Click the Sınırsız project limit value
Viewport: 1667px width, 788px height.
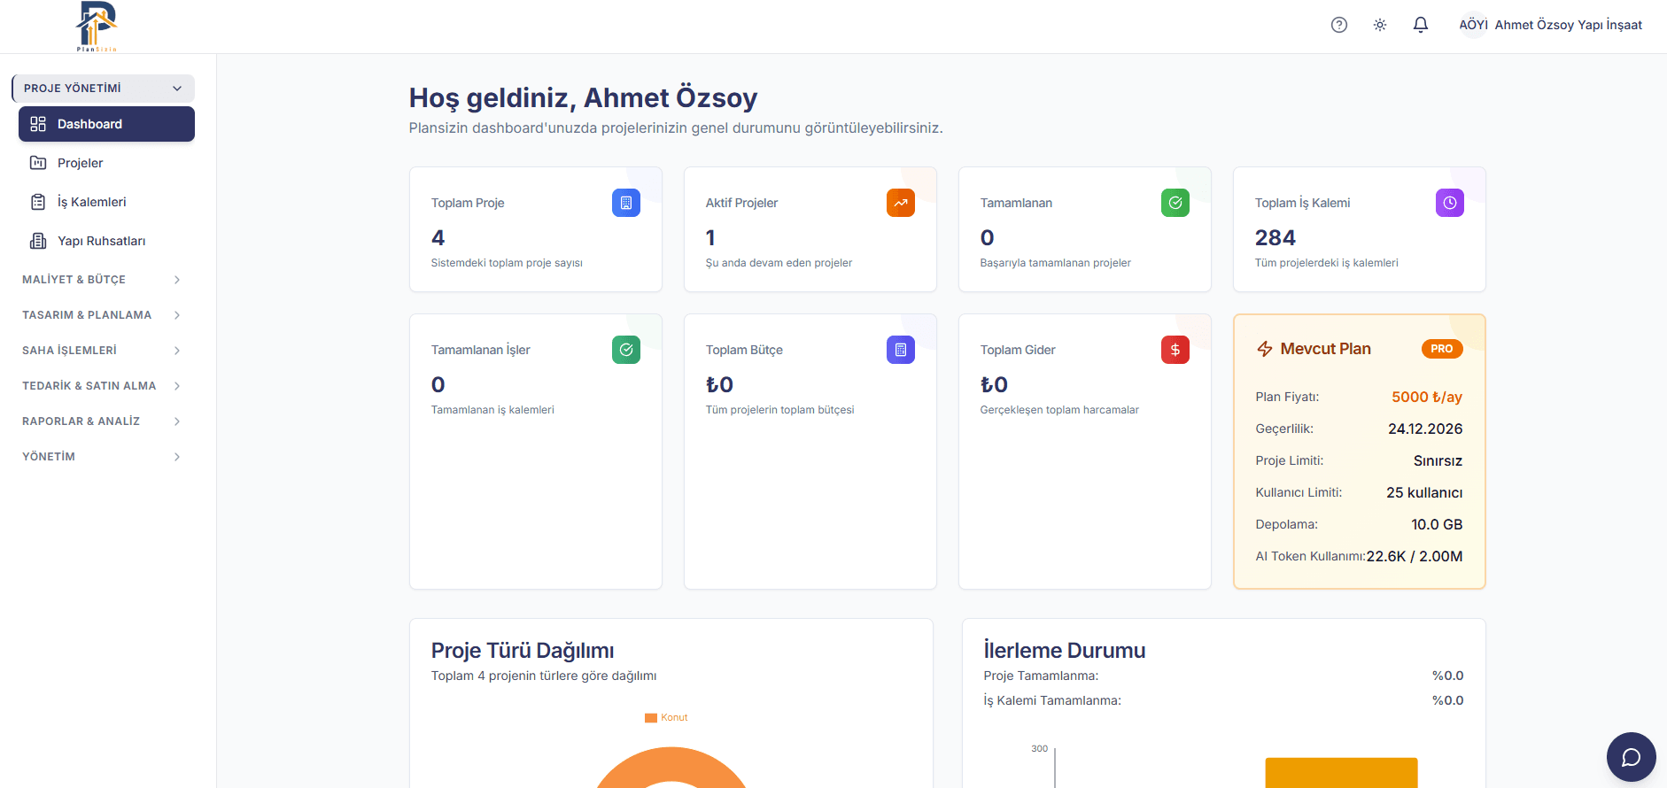tap(1438, 460)
